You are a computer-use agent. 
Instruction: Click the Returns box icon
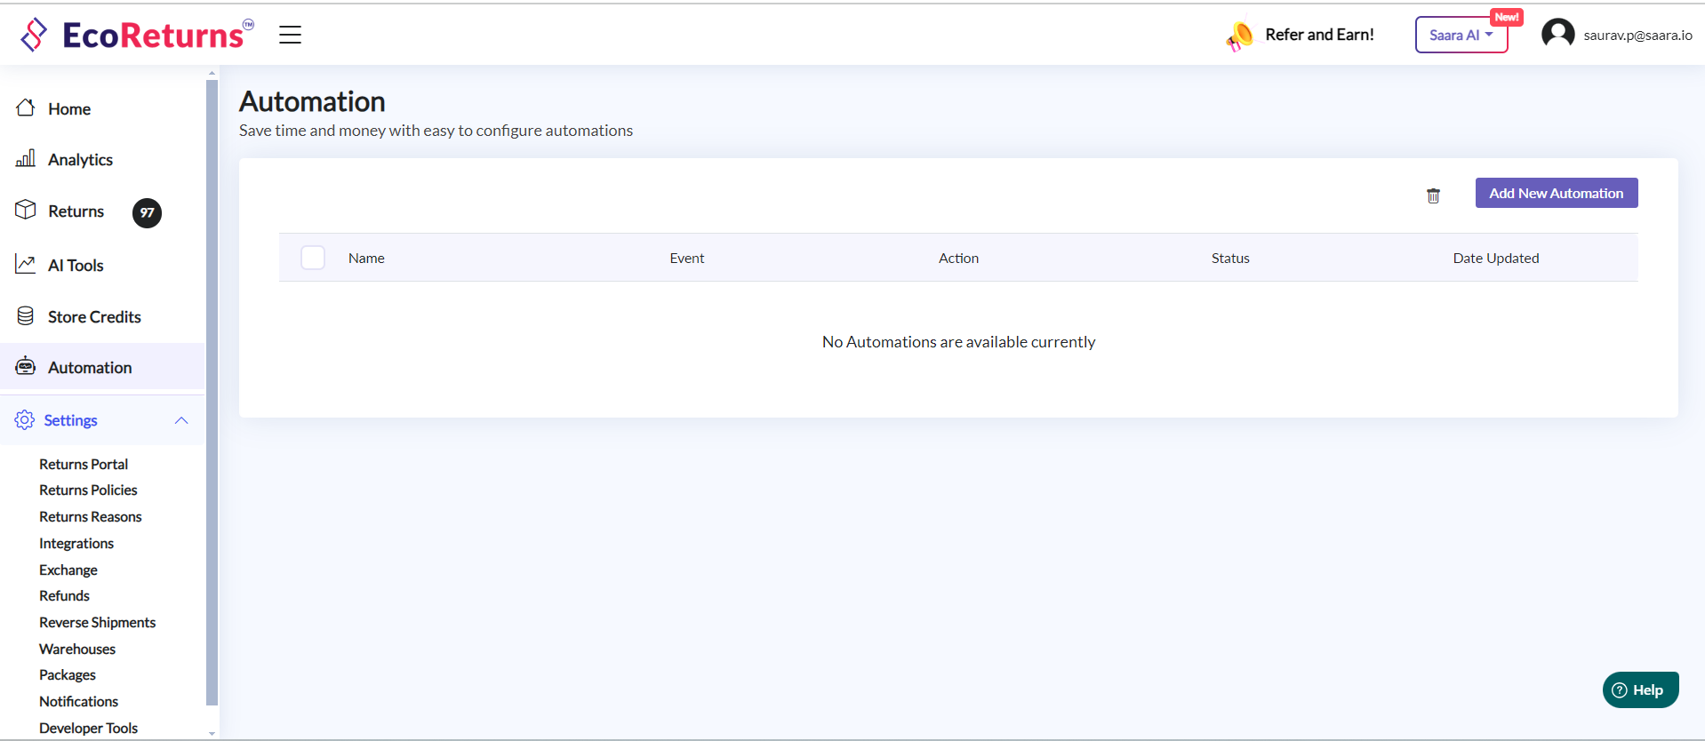[26, 211]
